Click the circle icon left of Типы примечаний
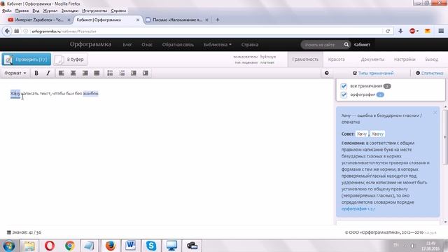 click(x=327, y=73)
